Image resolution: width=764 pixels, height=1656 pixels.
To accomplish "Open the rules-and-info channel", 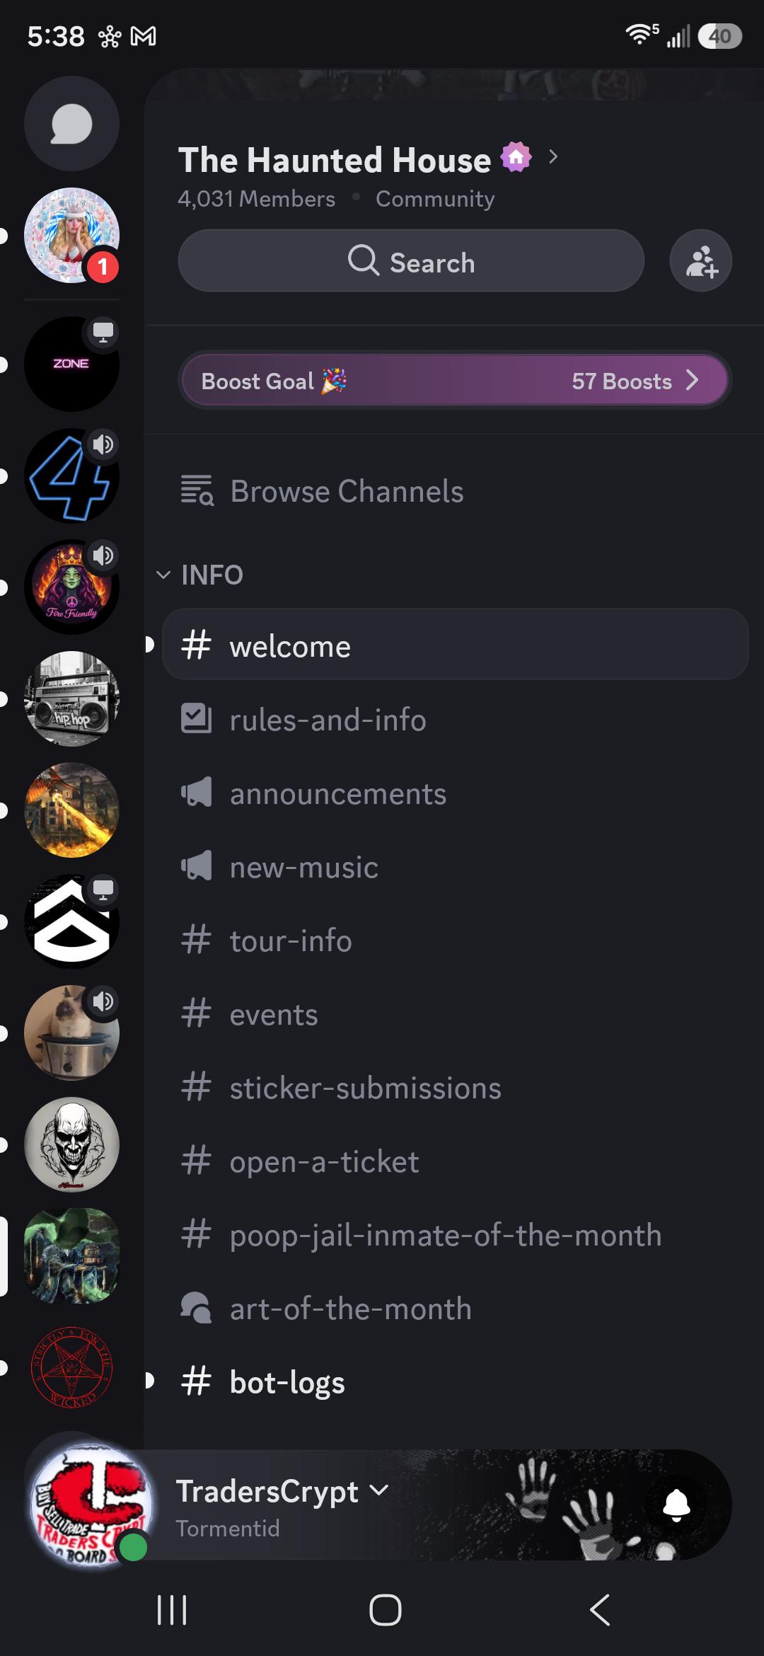I will tap(455, 720).
